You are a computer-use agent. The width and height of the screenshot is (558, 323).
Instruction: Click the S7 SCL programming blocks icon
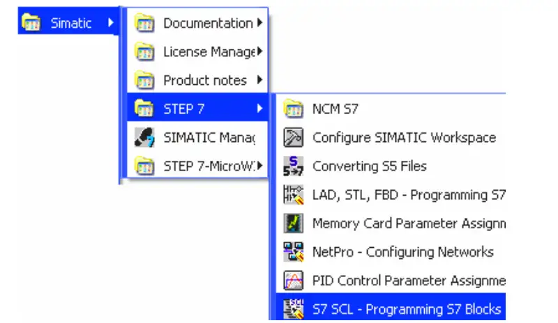[293, 308]
